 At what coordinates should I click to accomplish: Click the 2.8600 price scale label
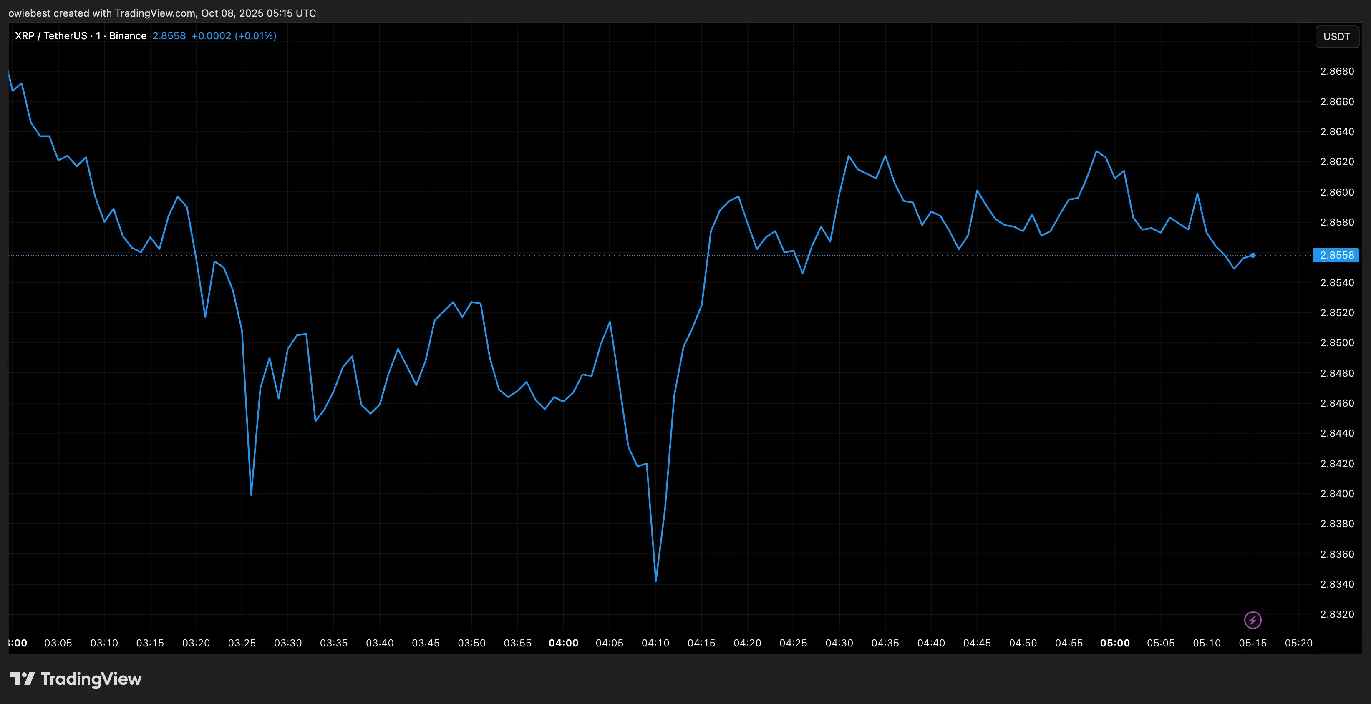click(1337, 192)
